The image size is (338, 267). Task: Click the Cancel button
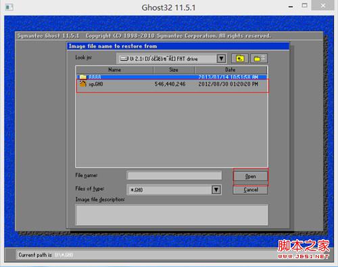click(x=250, y=190)
